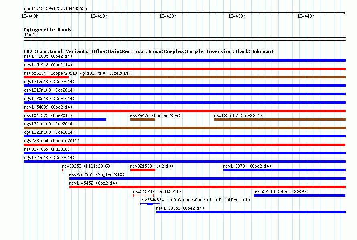The width and height of the screenshot is (357, 240).
Task: Click the nsv1043035 (Coe2014) variant label
Action: pos(48,56)
